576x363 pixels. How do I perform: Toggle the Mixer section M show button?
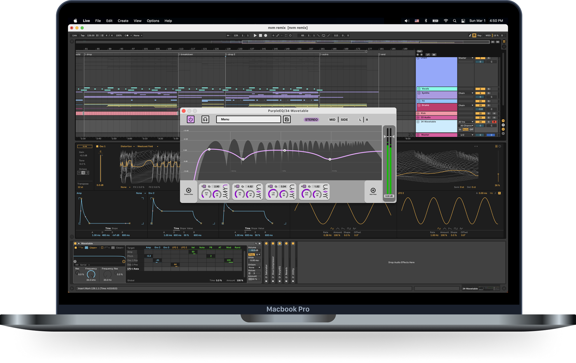click(x=503, y=129)
